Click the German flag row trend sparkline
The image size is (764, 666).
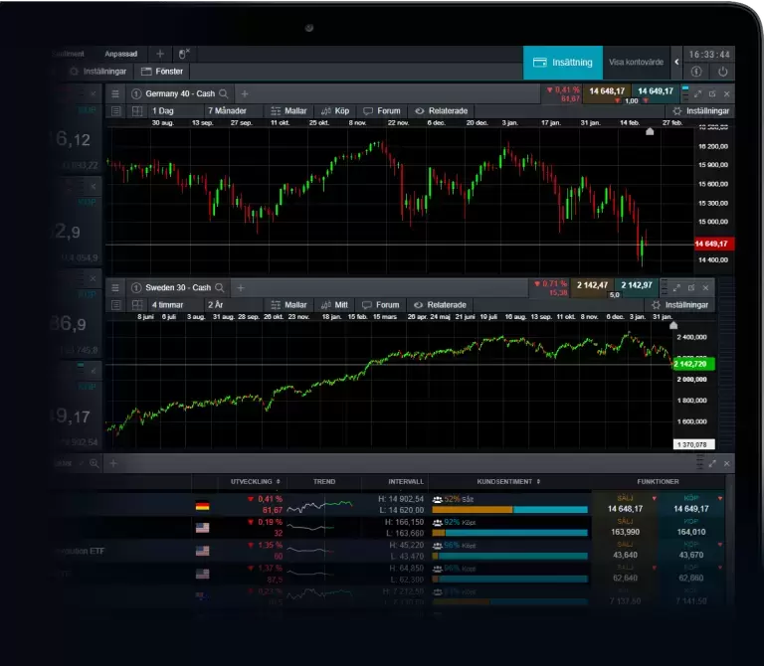[319, 505]
